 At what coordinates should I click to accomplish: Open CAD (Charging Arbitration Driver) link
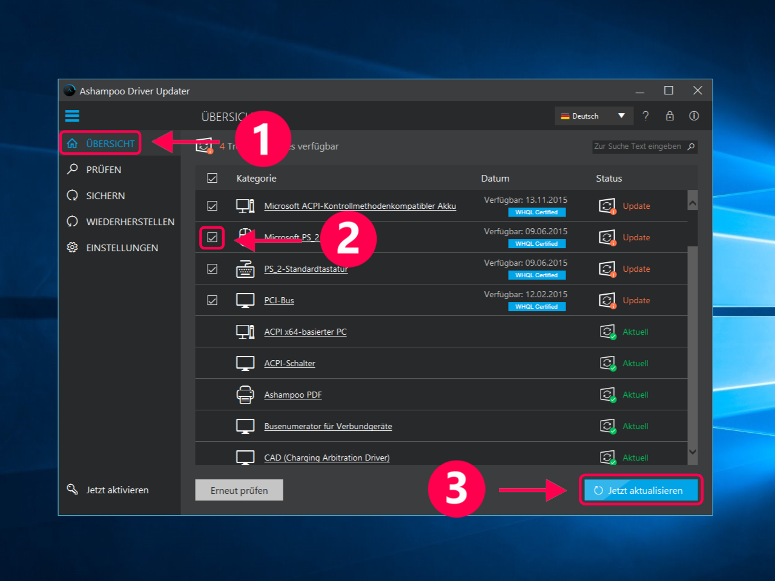pos(327,458)
